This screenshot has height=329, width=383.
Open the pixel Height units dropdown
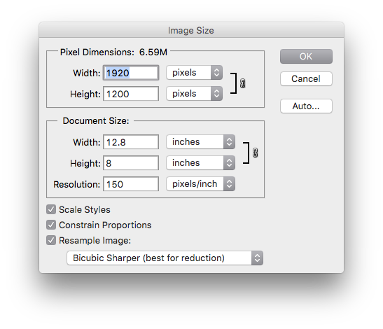(195, 94)
